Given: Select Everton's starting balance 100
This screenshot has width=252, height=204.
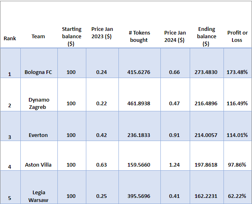Looking at the screenshot, I should tap(71, 135).
